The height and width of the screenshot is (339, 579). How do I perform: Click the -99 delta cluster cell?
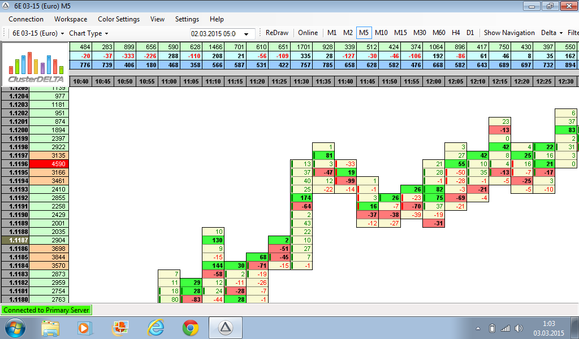345,181
